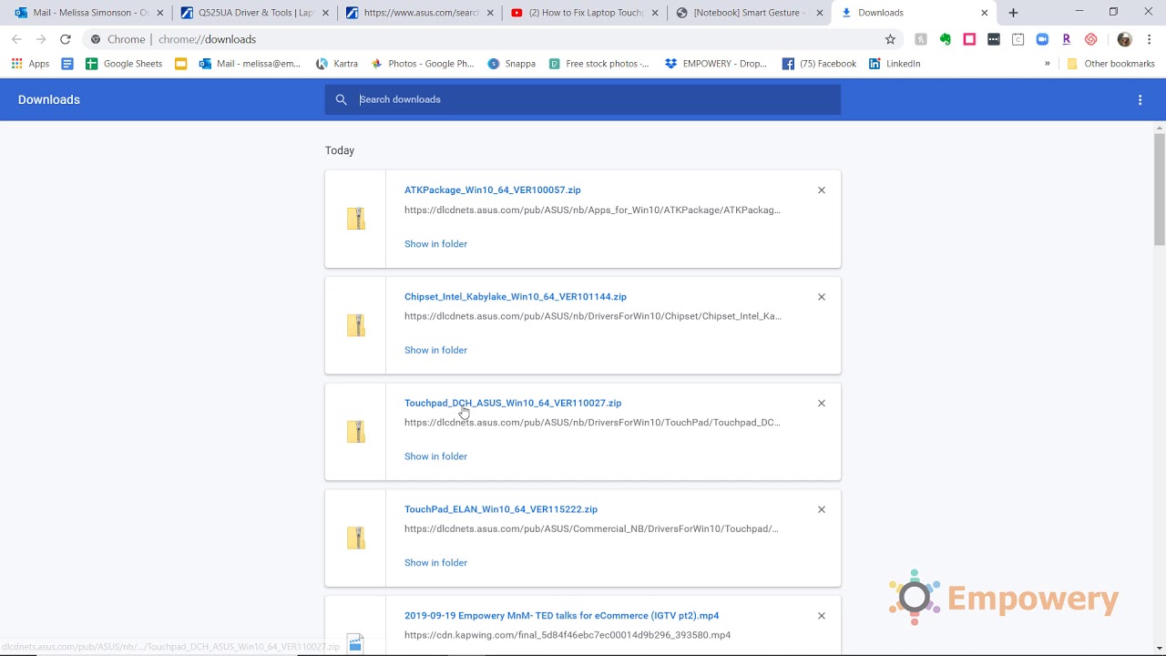The width and height of the screenshot is (1166, 656).
Task: Open ATKPackage_Win10_64_VER100057.zip file link
Action: point(492,190)
